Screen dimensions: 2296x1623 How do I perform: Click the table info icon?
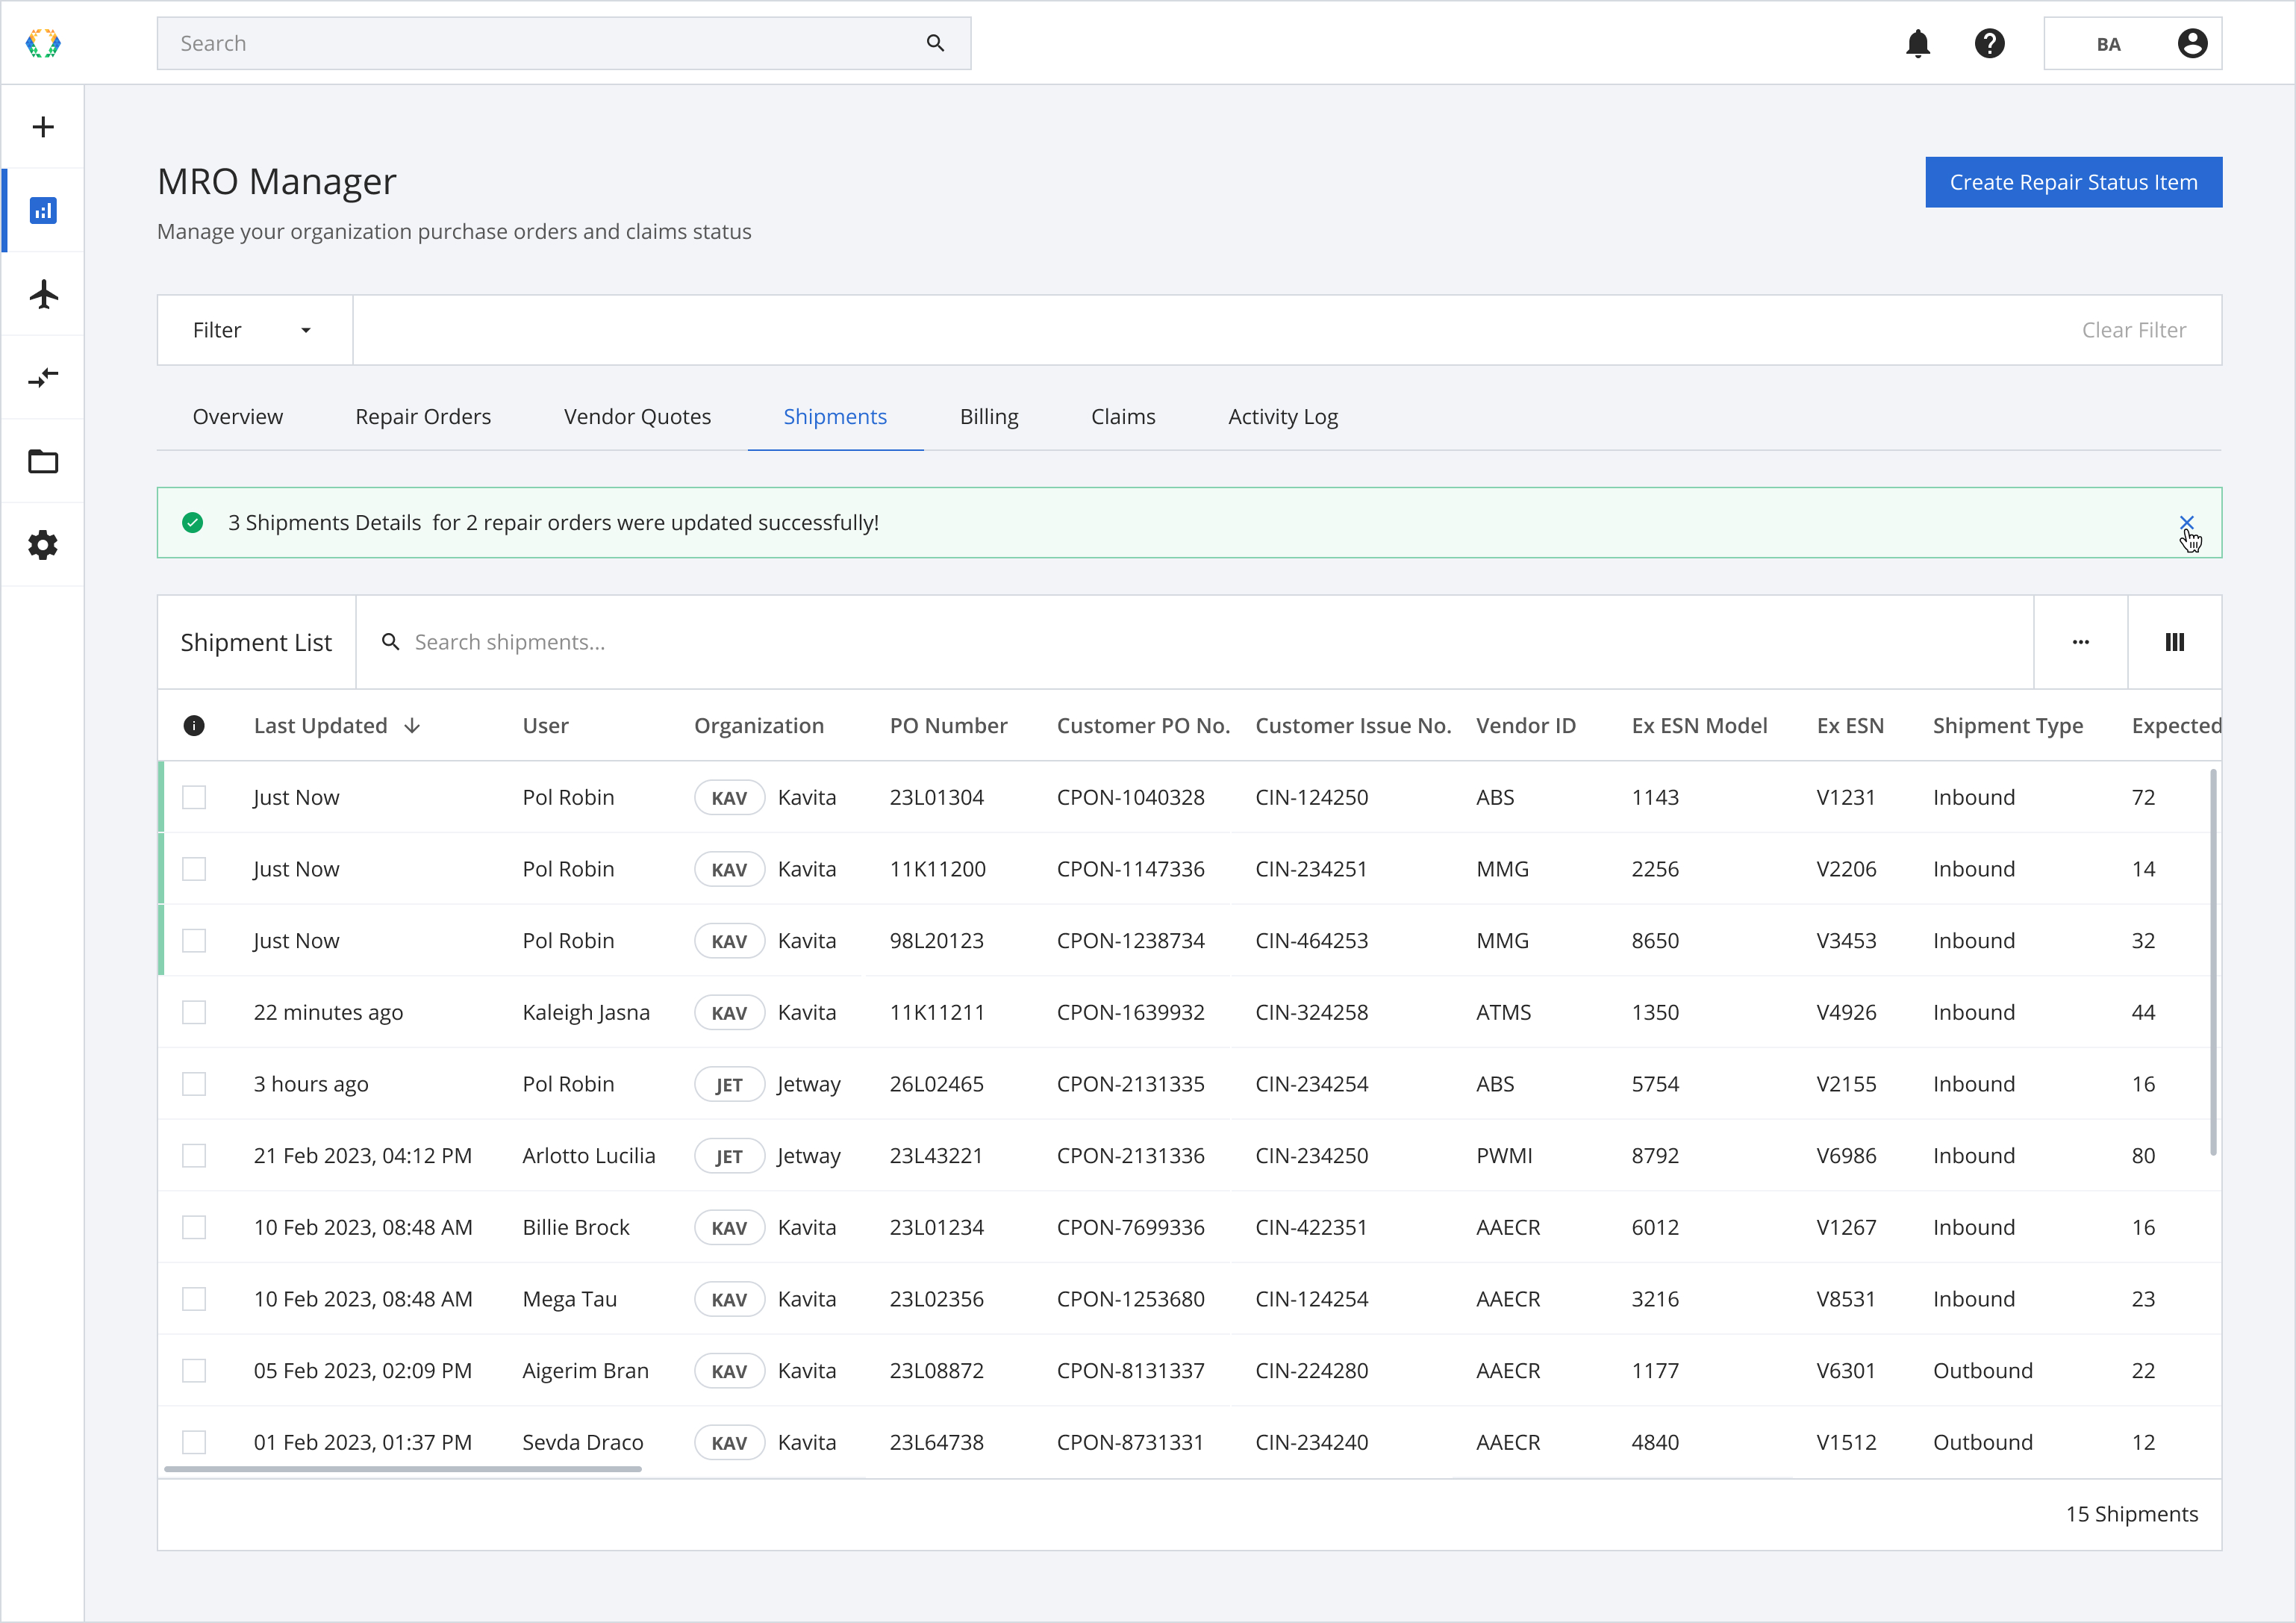click(x=194, y=726)
